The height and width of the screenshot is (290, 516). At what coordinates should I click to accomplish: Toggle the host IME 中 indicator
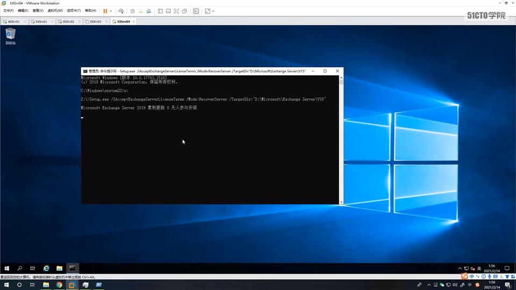point(470,285)
